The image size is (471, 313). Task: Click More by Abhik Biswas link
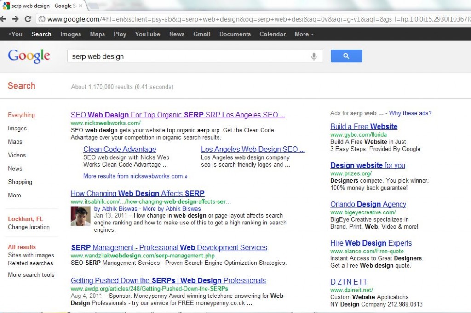[172, 209]
